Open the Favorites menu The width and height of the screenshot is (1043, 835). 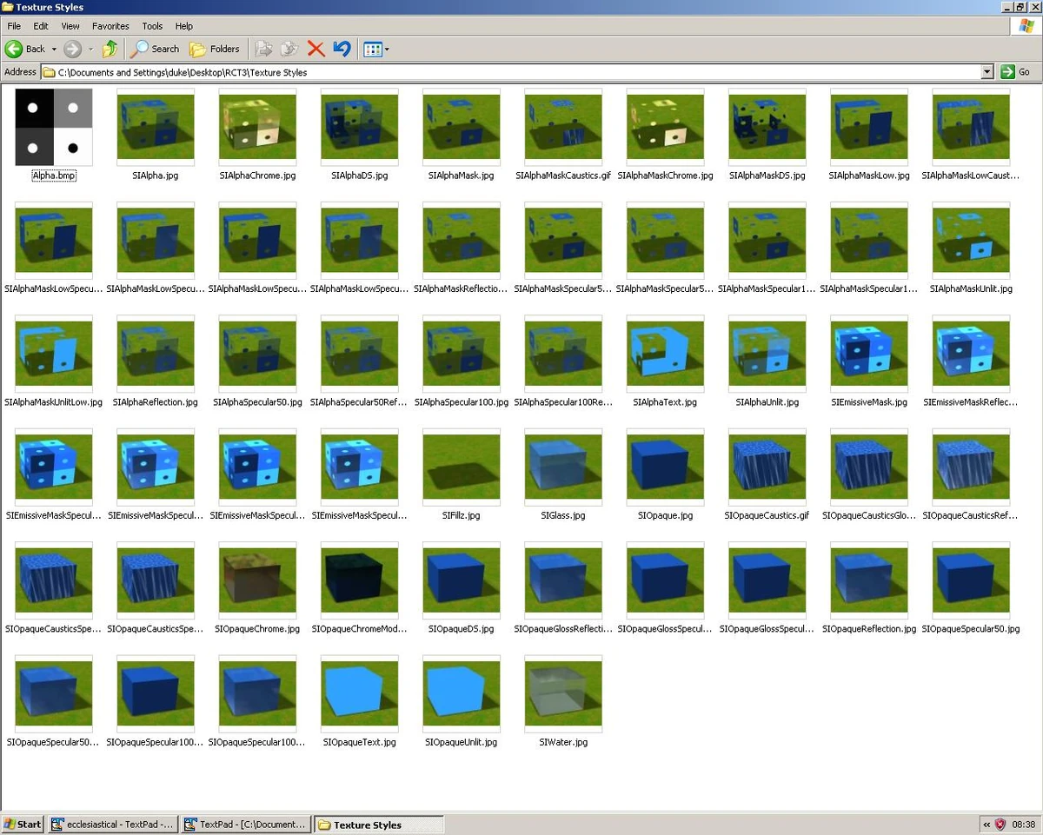click(110, 25)
